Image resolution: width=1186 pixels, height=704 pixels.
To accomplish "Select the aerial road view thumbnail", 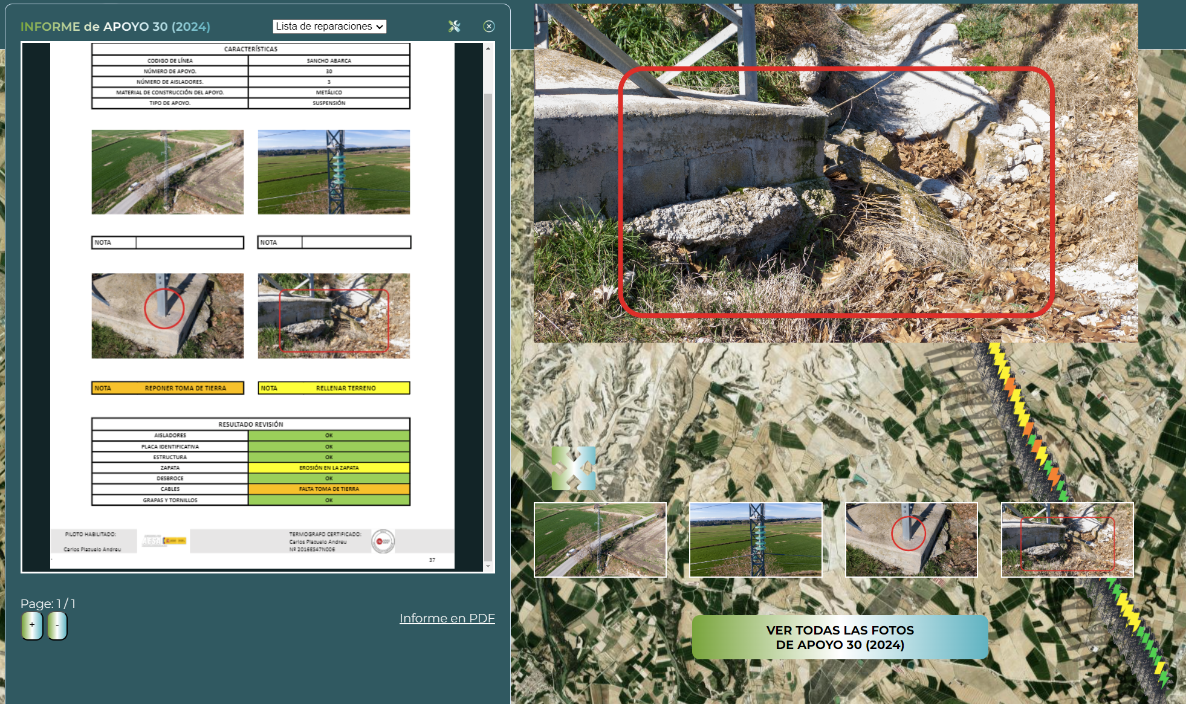I will [x=600, y=540].
